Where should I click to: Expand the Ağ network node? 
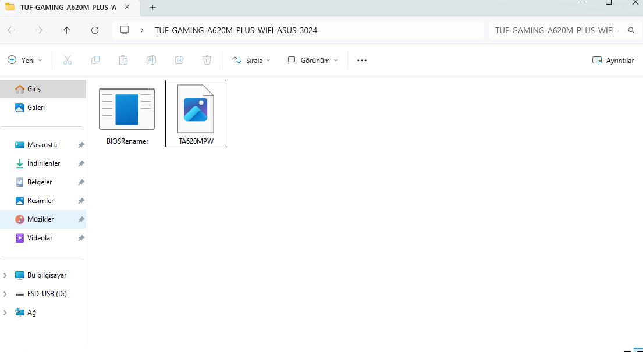5,312
